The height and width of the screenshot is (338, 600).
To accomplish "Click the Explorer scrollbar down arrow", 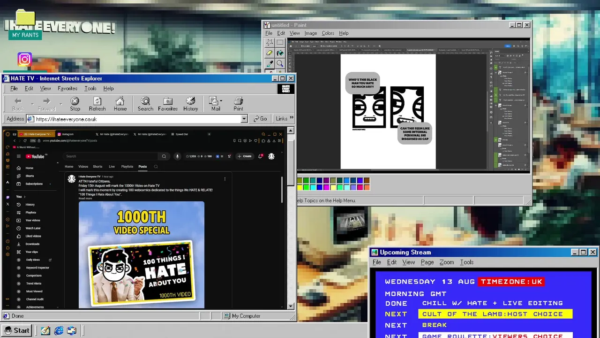I will [x=291, y=306].
